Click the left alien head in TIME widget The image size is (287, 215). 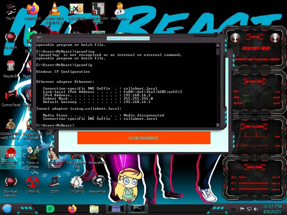tap(235, 38)
